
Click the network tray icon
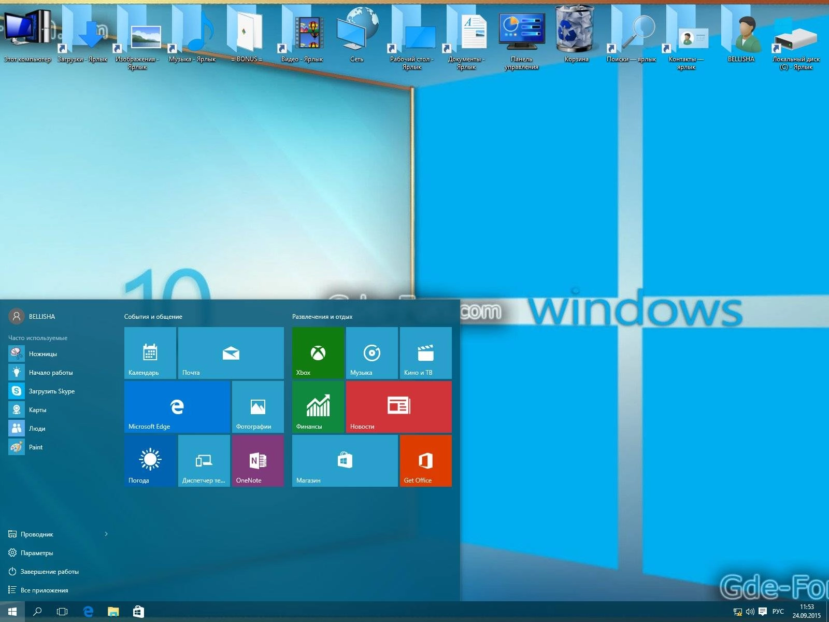738,612
